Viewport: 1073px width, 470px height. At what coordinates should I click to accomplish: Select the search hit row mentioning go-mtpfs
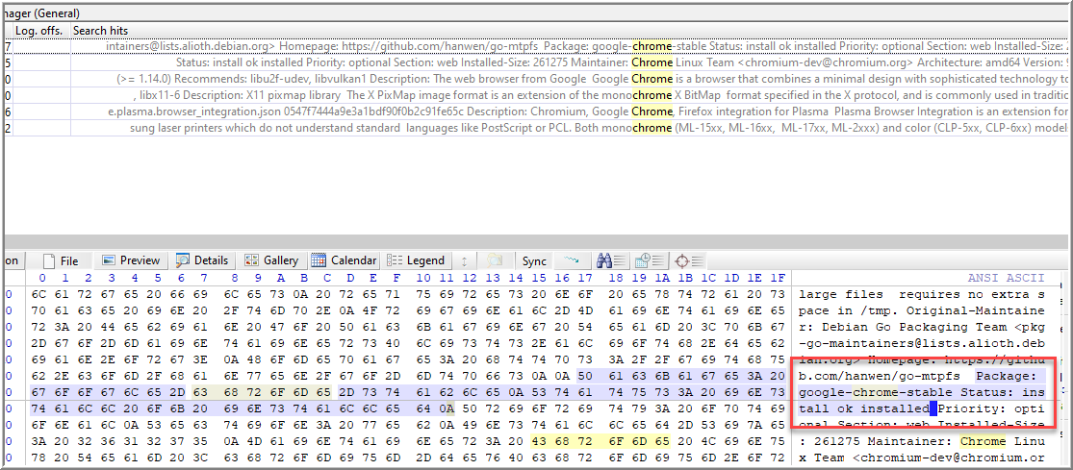539,46
